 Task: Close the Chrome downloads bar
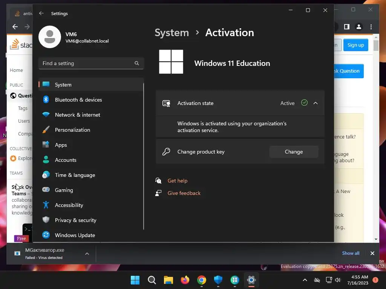372,253
